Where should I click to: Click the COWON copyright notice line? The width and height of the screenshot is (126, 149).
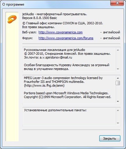pyautogui.click(x=63, y=23)
